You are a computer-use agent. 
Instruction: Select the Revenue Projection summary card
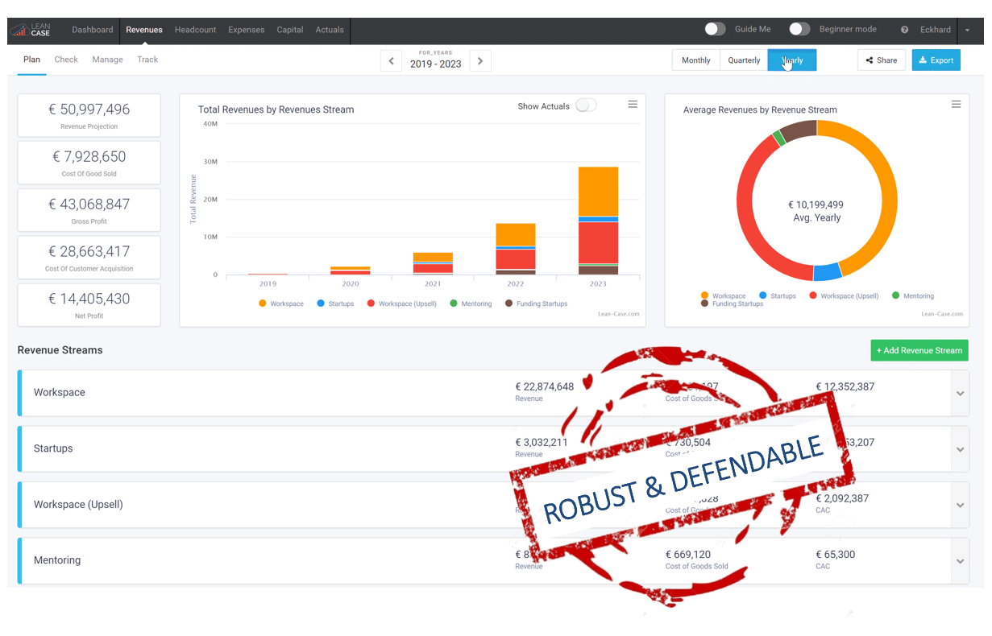[89, 115]
